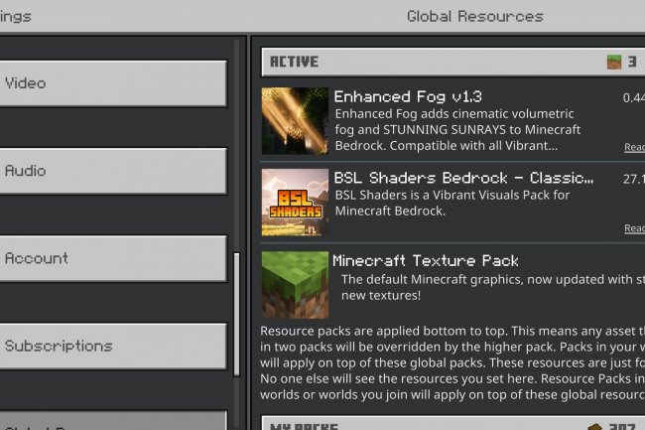Click the active pack count 3
The width and height of the screenshot is (645, 430).
pos(632,62)
